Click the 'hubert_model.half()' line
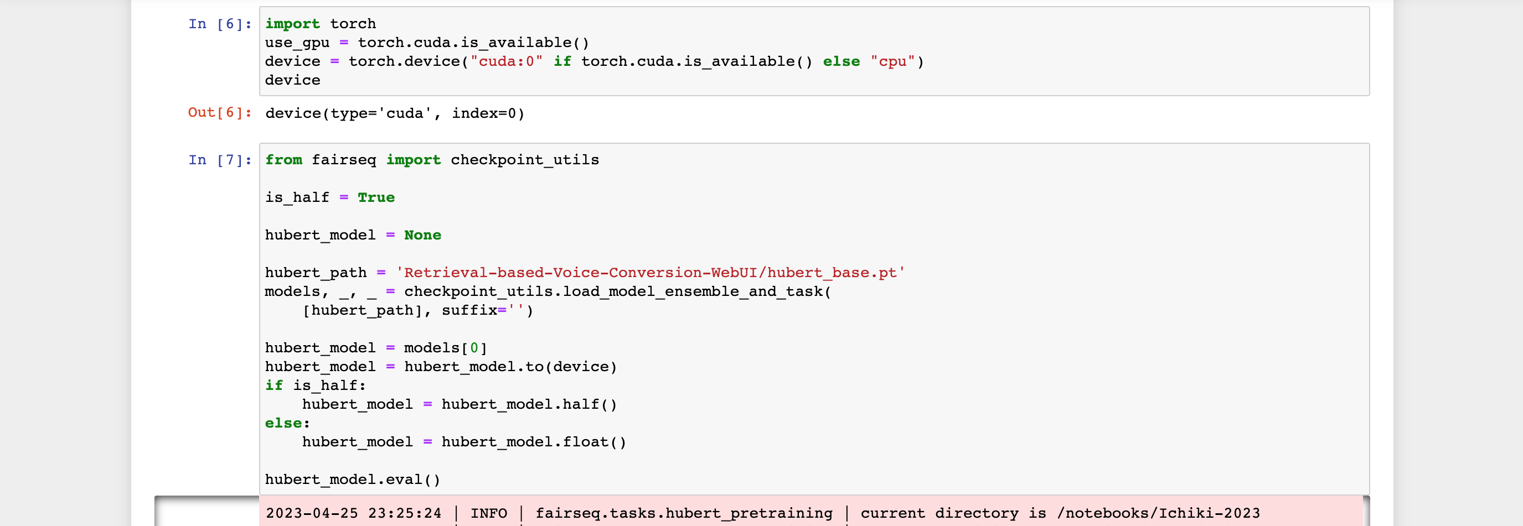The image size is (1523, 526). click(x=460, y=404)
